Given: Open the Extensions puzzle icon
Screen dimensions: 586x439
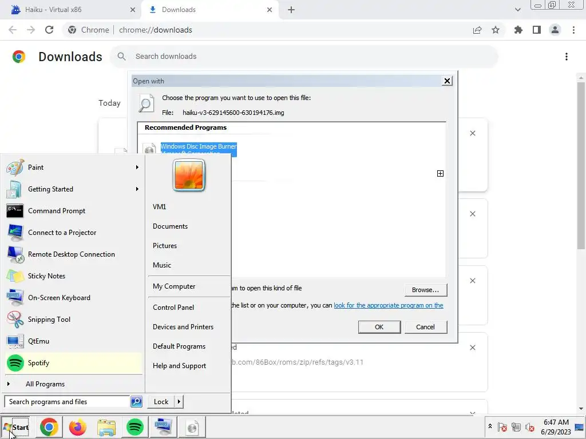Looking at the screenshot, I should coord(518,30).
